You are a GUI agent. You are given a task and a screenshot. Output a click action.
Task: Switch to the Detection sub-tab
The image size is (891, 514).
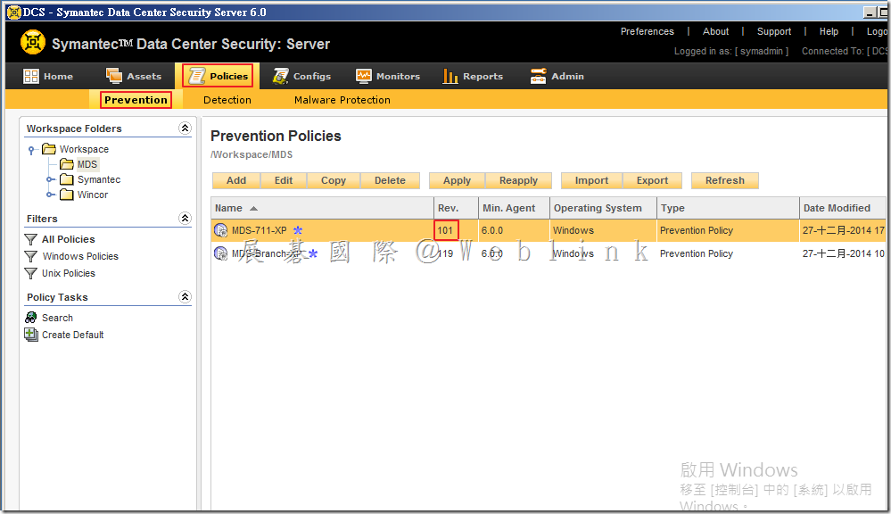click(x=227, y=100)
